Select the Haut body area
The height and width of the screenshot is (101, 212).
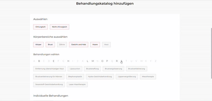click(x=106, y=45)
